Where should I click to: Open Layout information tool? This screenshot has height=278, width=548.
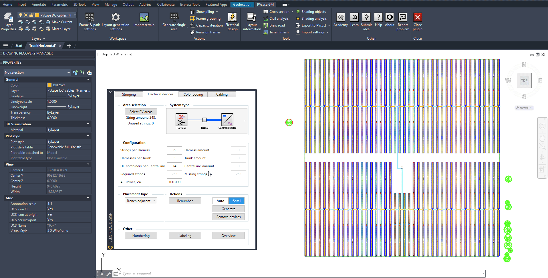[x=252, y=21]
